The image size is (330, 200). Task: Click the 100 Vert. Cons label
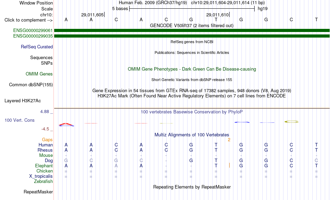19,120
